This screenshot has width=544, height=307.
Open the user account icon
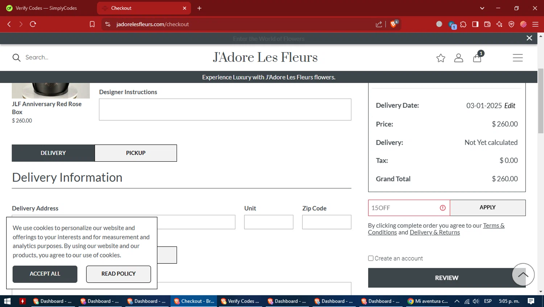pos(459,58)
